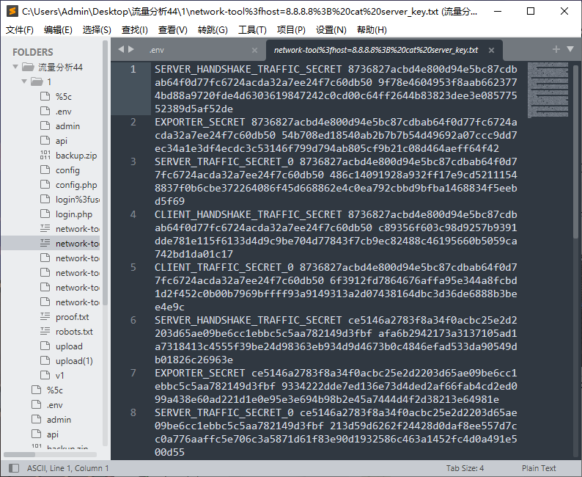Viewport: 582px width, 477px height.
Task: Click the Sublime Text title bar icon
Action: pyautogui.click(x=12, y=11)
